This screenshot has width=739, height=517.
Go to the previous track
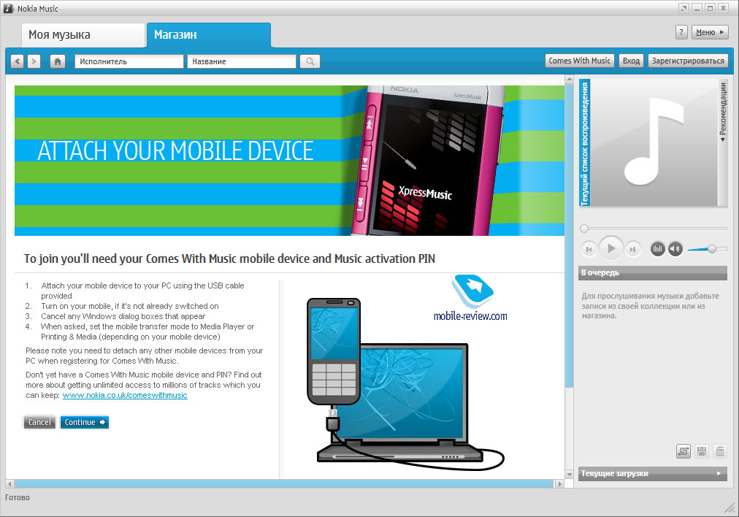pyautogui.click(x=589, y=250)
